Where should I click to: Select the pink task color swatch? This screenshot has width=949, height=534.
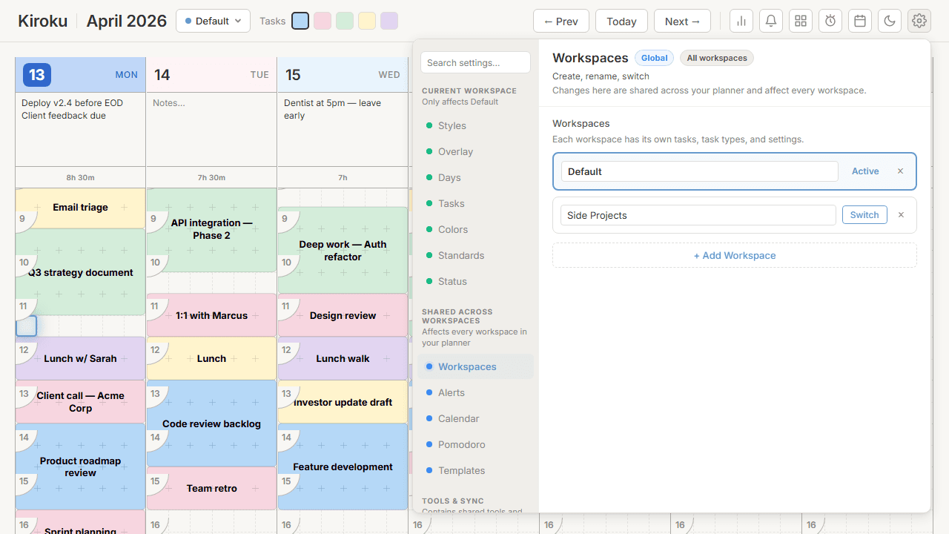322,21
